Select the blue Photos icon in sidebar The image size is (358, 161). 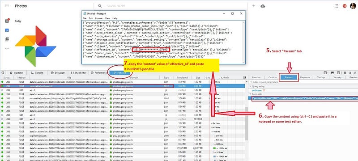[7, 30]
